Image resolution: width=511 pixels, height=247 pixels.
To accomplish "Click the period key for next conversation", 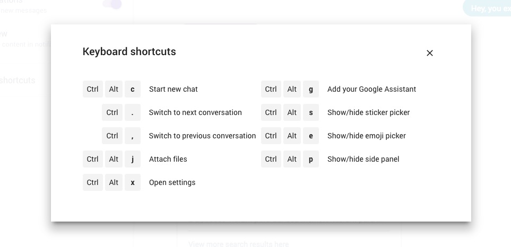I will click(x=132, y=112).
